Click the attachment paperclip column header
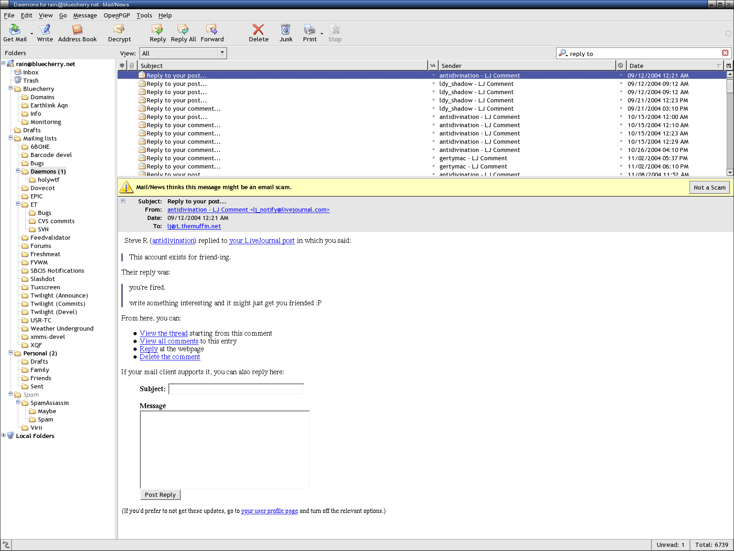This screenshot has height=551, width=734. pyautogui.click(x=132, y=66)
